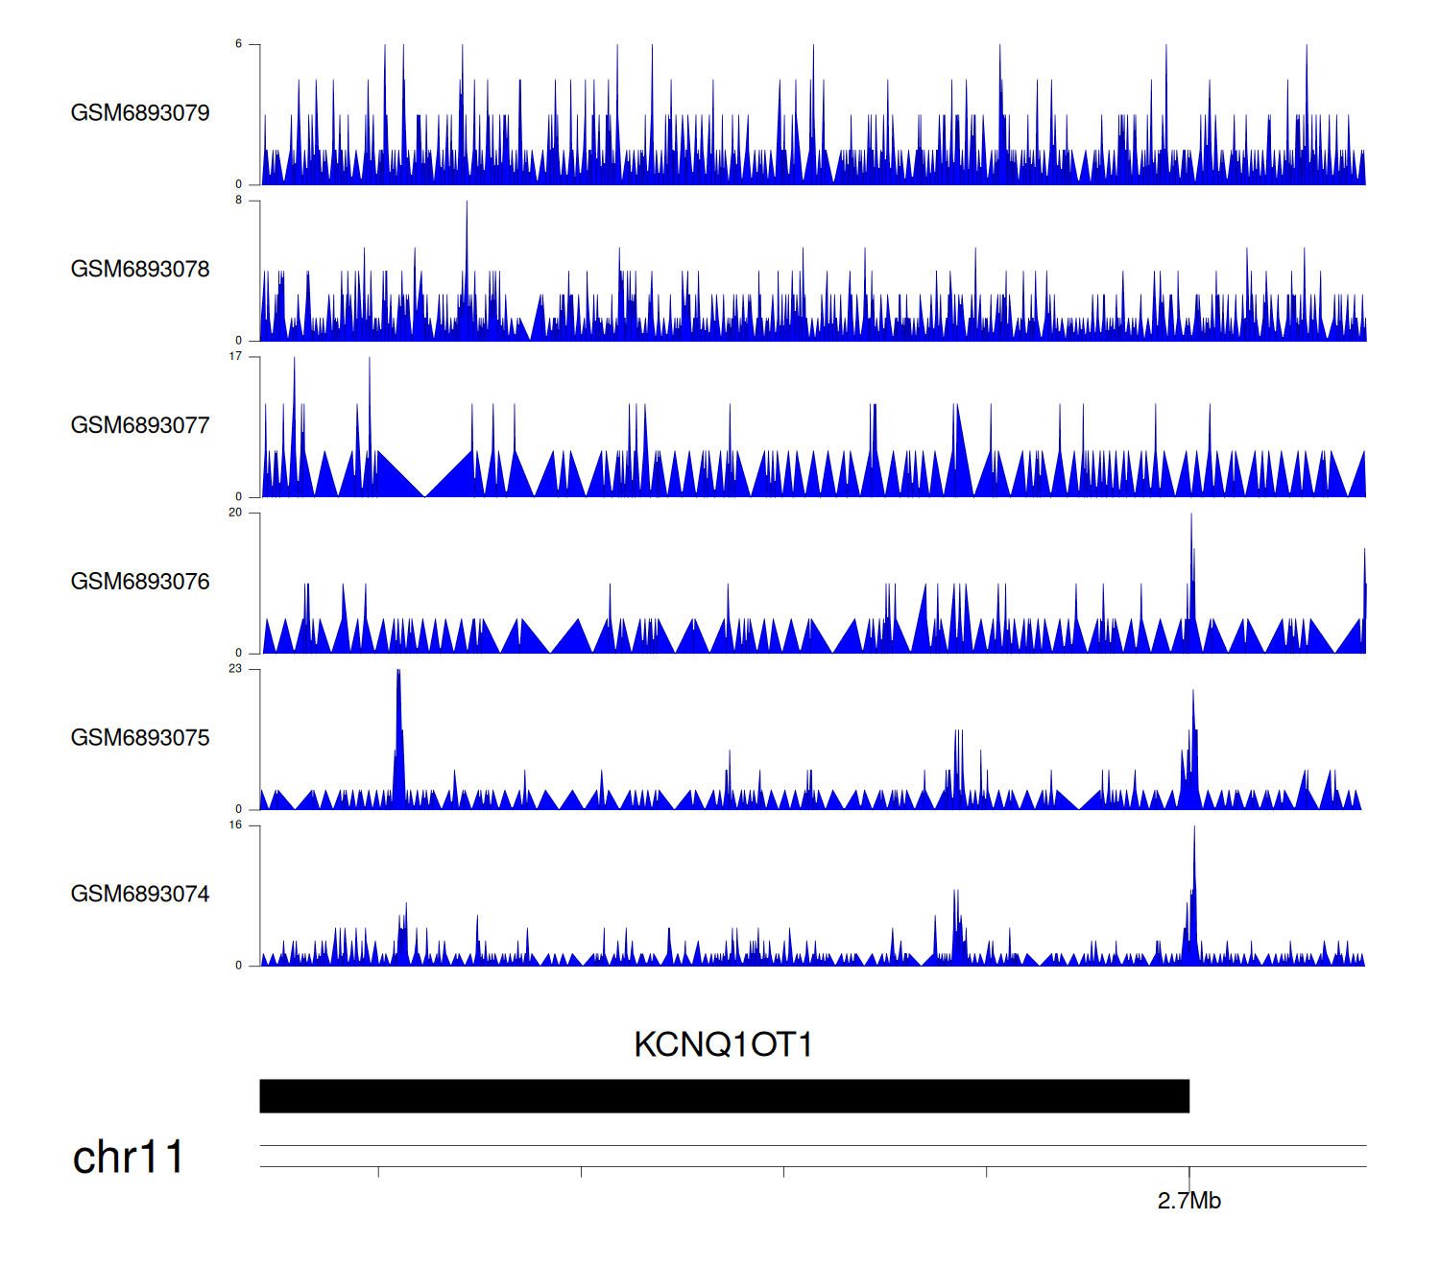Click the y-axis maximum value 20
Viewport: 1440px width, 1267px height.
[235, 513]
